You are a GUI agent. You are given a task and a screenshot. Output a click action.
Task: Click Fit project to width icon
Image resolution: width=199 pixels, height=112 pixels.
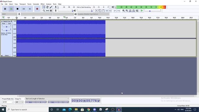[x=134, y=11]
